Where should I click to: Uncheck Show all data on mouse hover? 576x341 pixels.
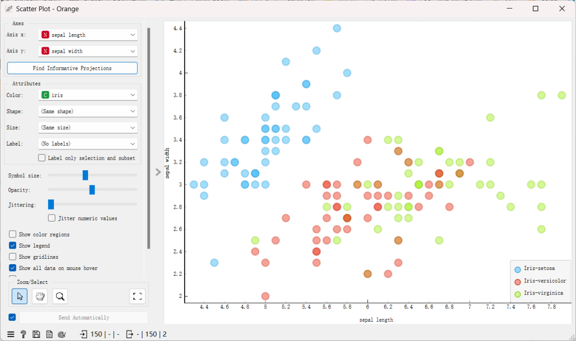click(12, 268)
